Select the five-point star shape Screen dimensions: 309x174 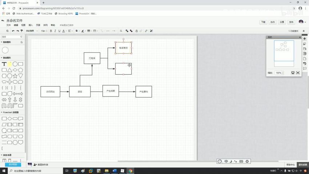point(15,76)
